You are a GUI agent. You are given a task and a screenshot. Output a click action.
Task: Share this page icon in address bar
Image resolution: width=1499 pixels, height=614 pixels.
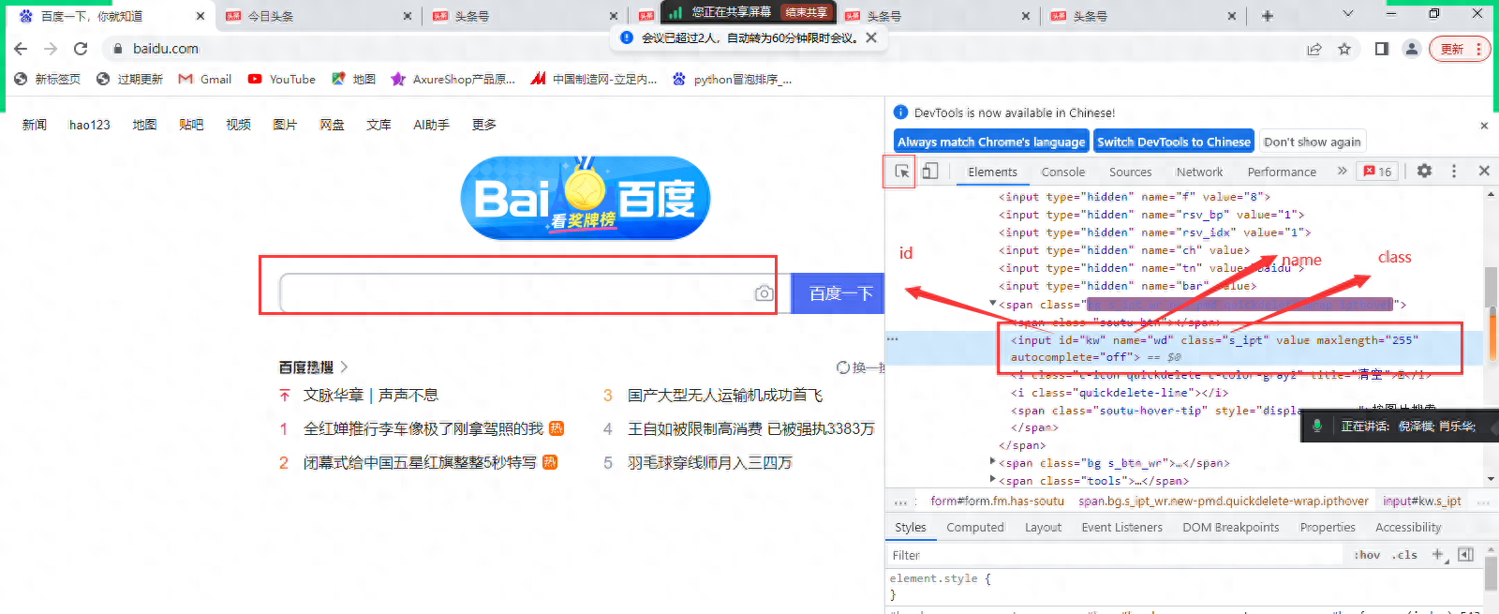[x=1314, y=49]
